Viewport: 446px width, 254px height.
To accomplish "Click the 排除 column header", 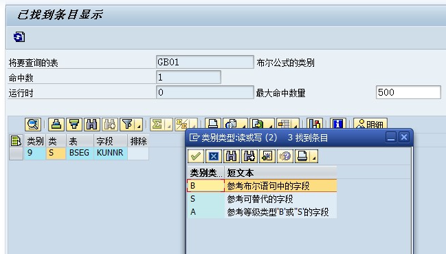I will coord(138,141).
